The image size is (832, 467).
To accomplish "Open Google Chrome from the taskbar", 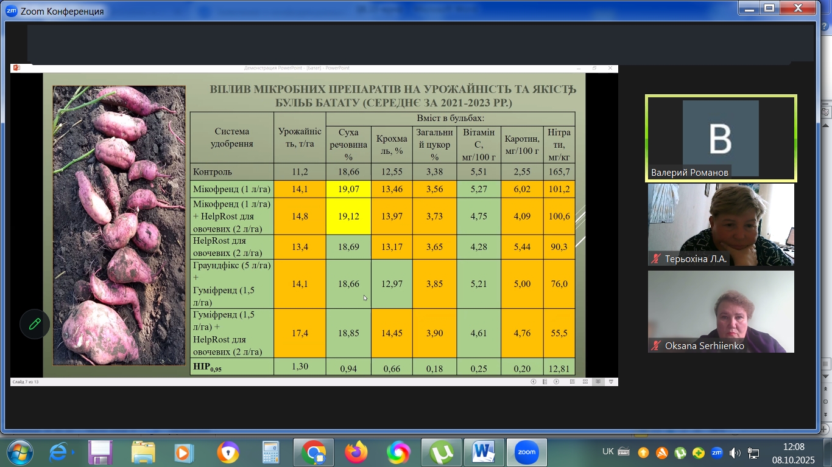I will point(314,452).
